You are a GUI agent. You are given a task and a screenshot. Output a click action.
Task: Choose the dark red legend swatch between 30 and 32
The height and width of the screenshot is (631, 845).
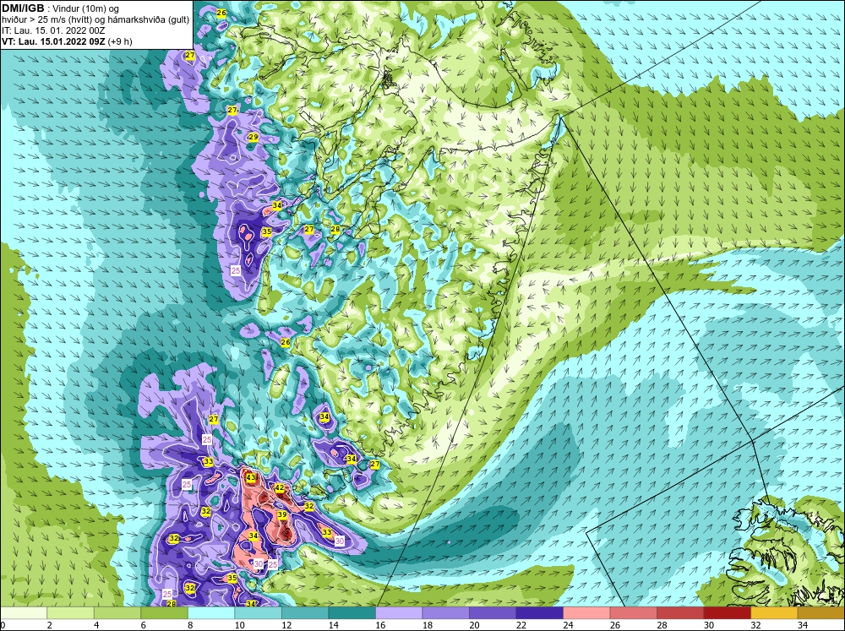click(x=727, y=613)
